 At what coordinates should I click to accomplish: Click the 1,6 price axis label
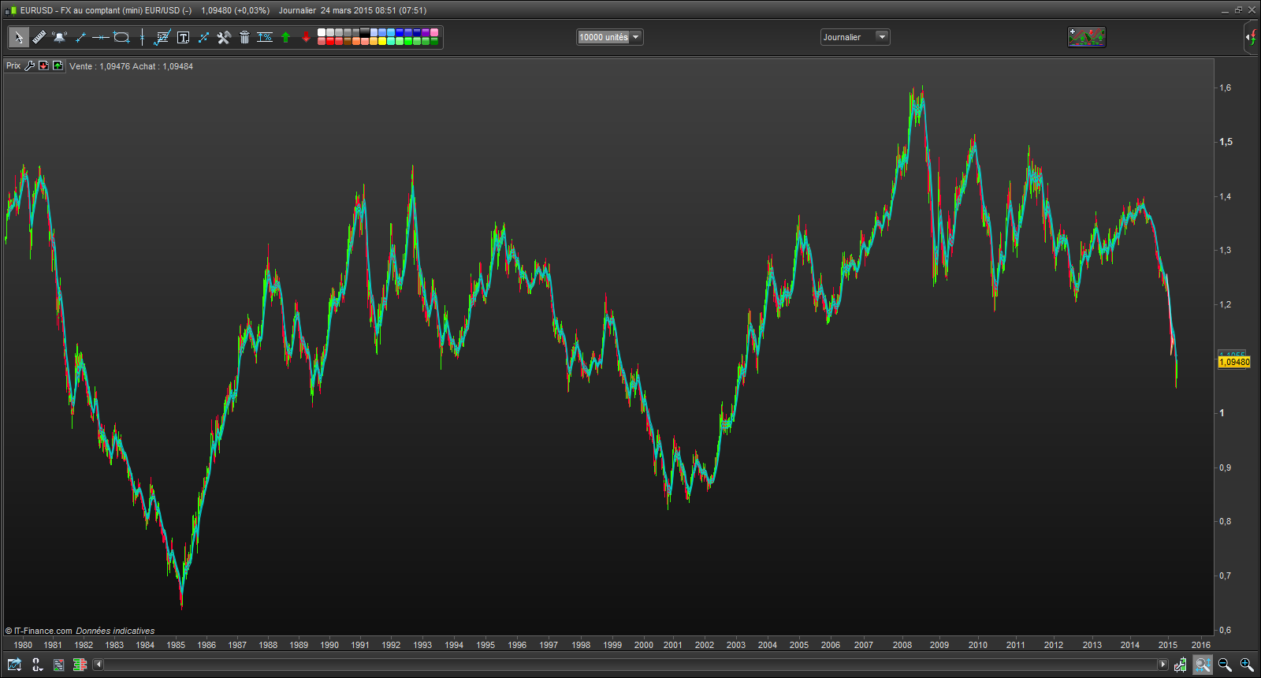[1226, 88]
